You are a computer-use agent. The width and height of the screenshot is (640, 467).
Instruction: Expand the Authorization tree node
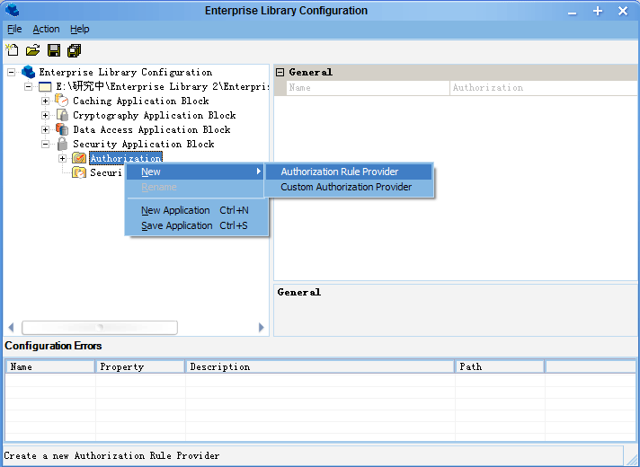click(62, 158)
